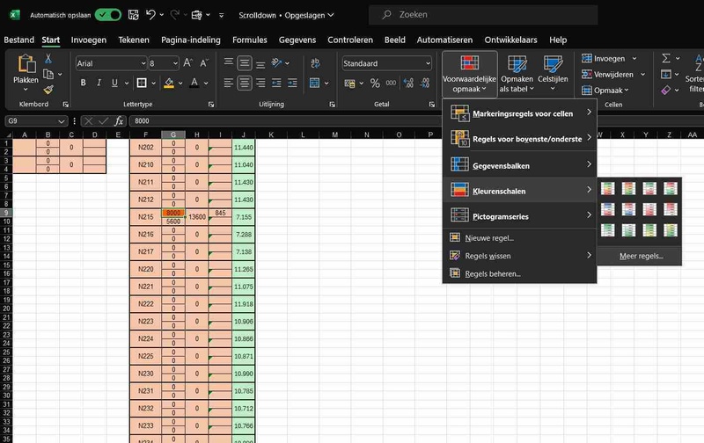Open Celstijlen gallery
704x443 pixels.
(553, 74)
